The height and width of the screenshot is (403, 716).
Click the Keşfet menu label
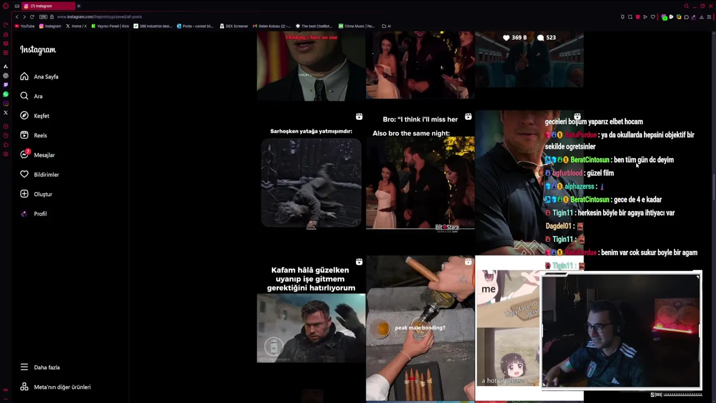pos(41,116)
